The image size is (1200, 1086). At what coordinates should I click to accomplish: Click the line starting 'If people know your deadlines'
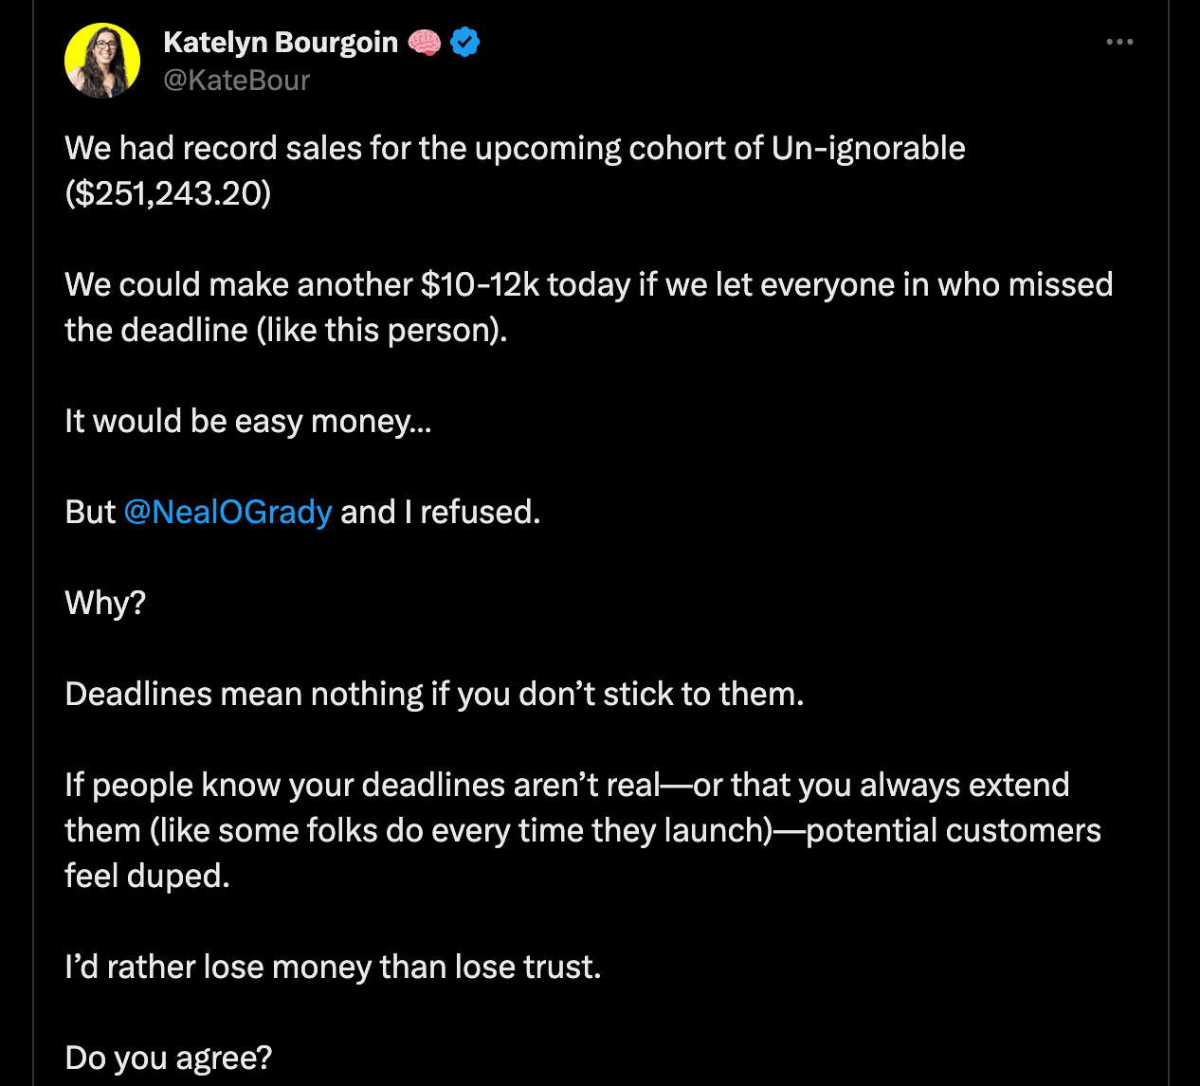[567, 785]
